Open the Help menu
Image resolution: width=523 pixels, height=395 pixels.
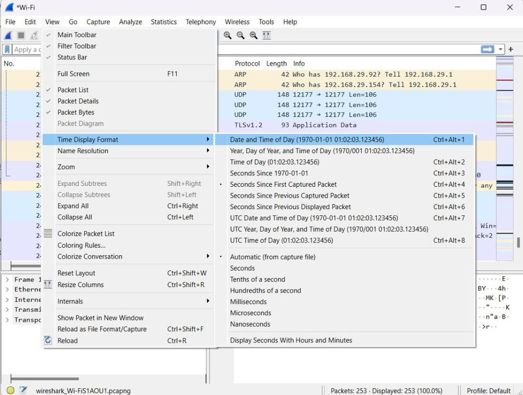[x=290, y=22]
